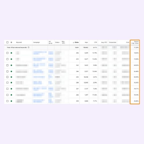Sort by Search impr. share header
This screenshot has width=144, height=144.
135,42
